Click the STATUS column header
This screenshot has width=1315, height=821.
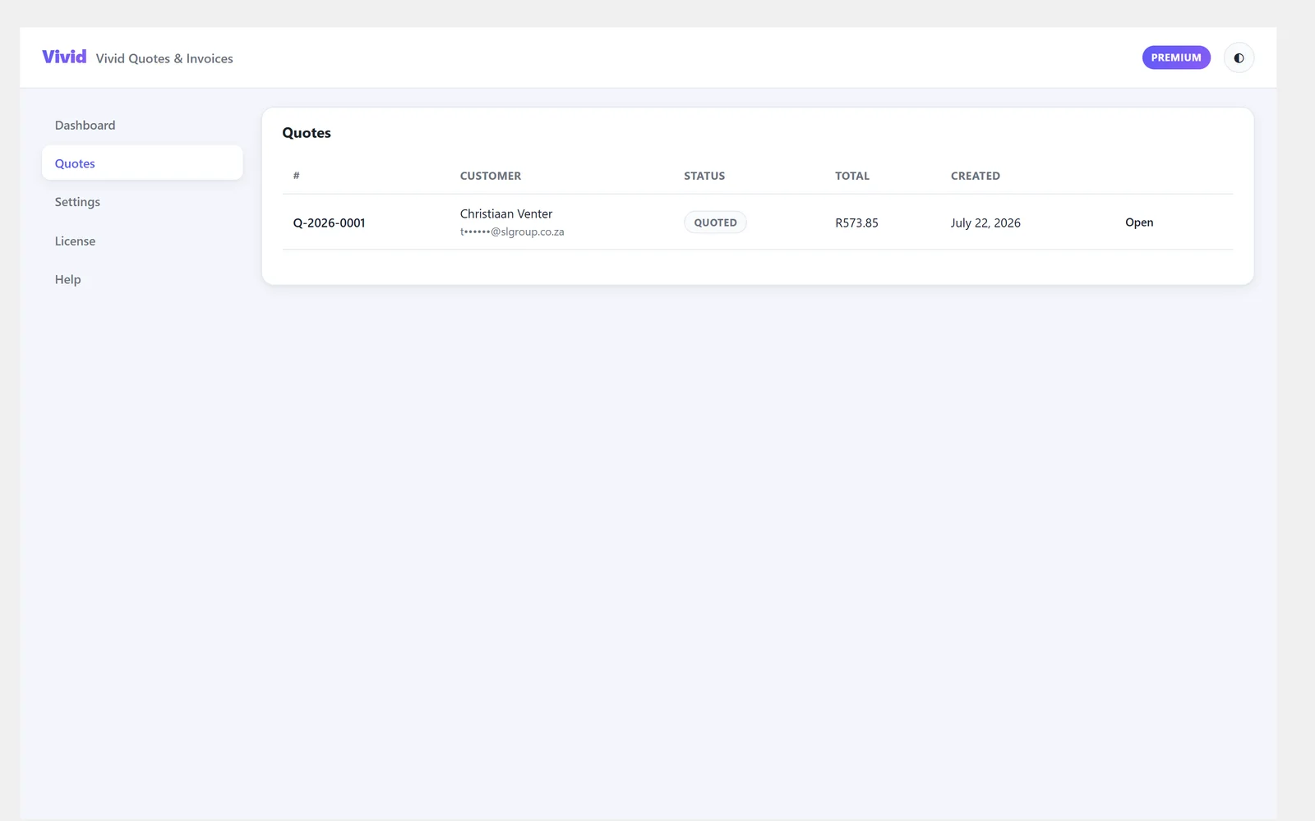point(704,176)
